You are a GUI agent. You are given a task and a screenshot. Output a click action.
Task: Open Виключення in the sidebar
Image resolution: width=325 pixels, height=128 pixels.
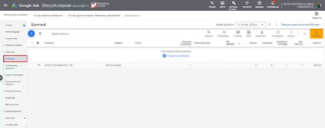coord(12,105)
